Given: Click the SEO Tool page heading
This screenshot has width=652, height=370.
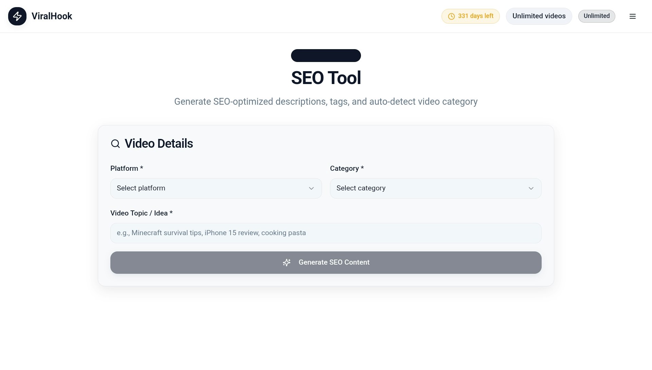Looking at the screenshot, I should [x=326, y=78].
